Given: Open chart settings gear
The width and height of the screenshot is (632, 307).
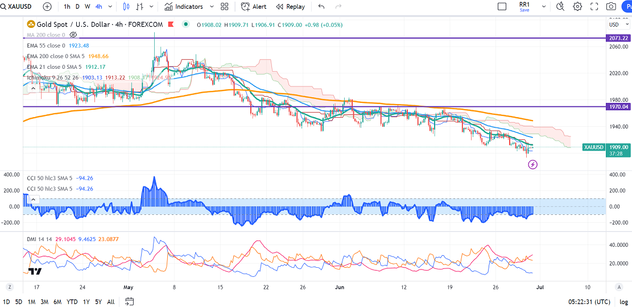Looking at the screenshot, I should 577,6.
